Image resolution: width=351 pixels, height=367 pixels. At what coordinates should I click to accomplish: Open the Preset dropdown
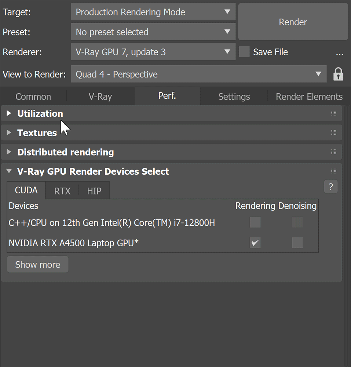tap(153, 32)
